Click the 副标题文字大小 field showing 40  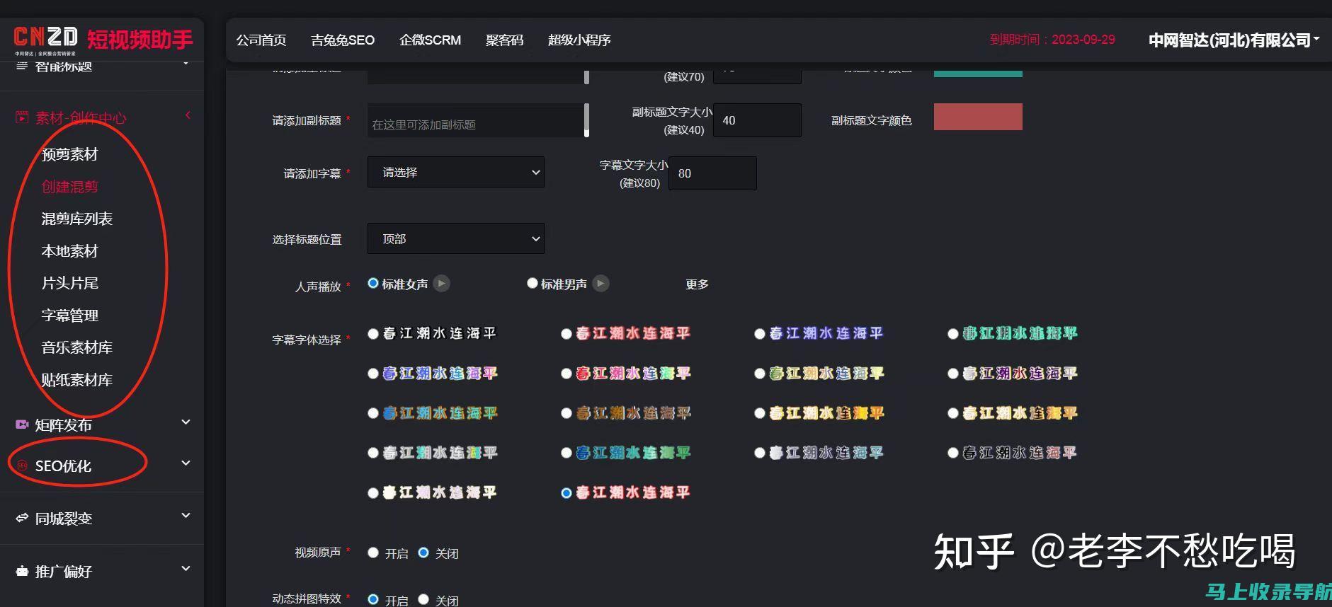(x=757, y=120)
